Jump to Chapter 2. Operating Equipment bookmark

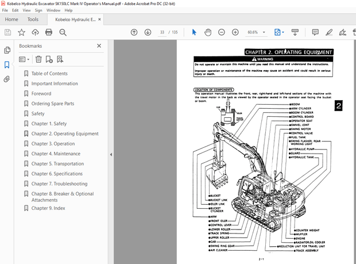tap(65, 133)
